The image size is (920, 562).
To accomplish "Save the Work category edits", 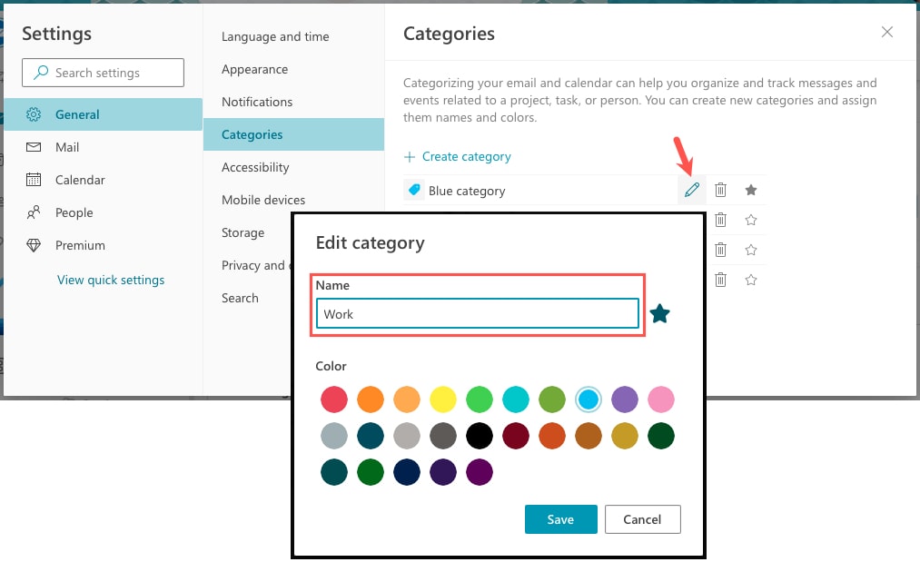I will pos(560,519).
